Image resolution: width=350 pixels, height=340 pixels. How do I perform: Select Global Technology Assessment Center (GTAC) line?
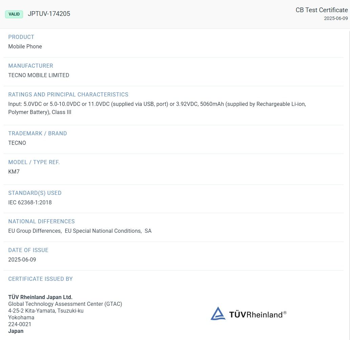coord(65,304)
